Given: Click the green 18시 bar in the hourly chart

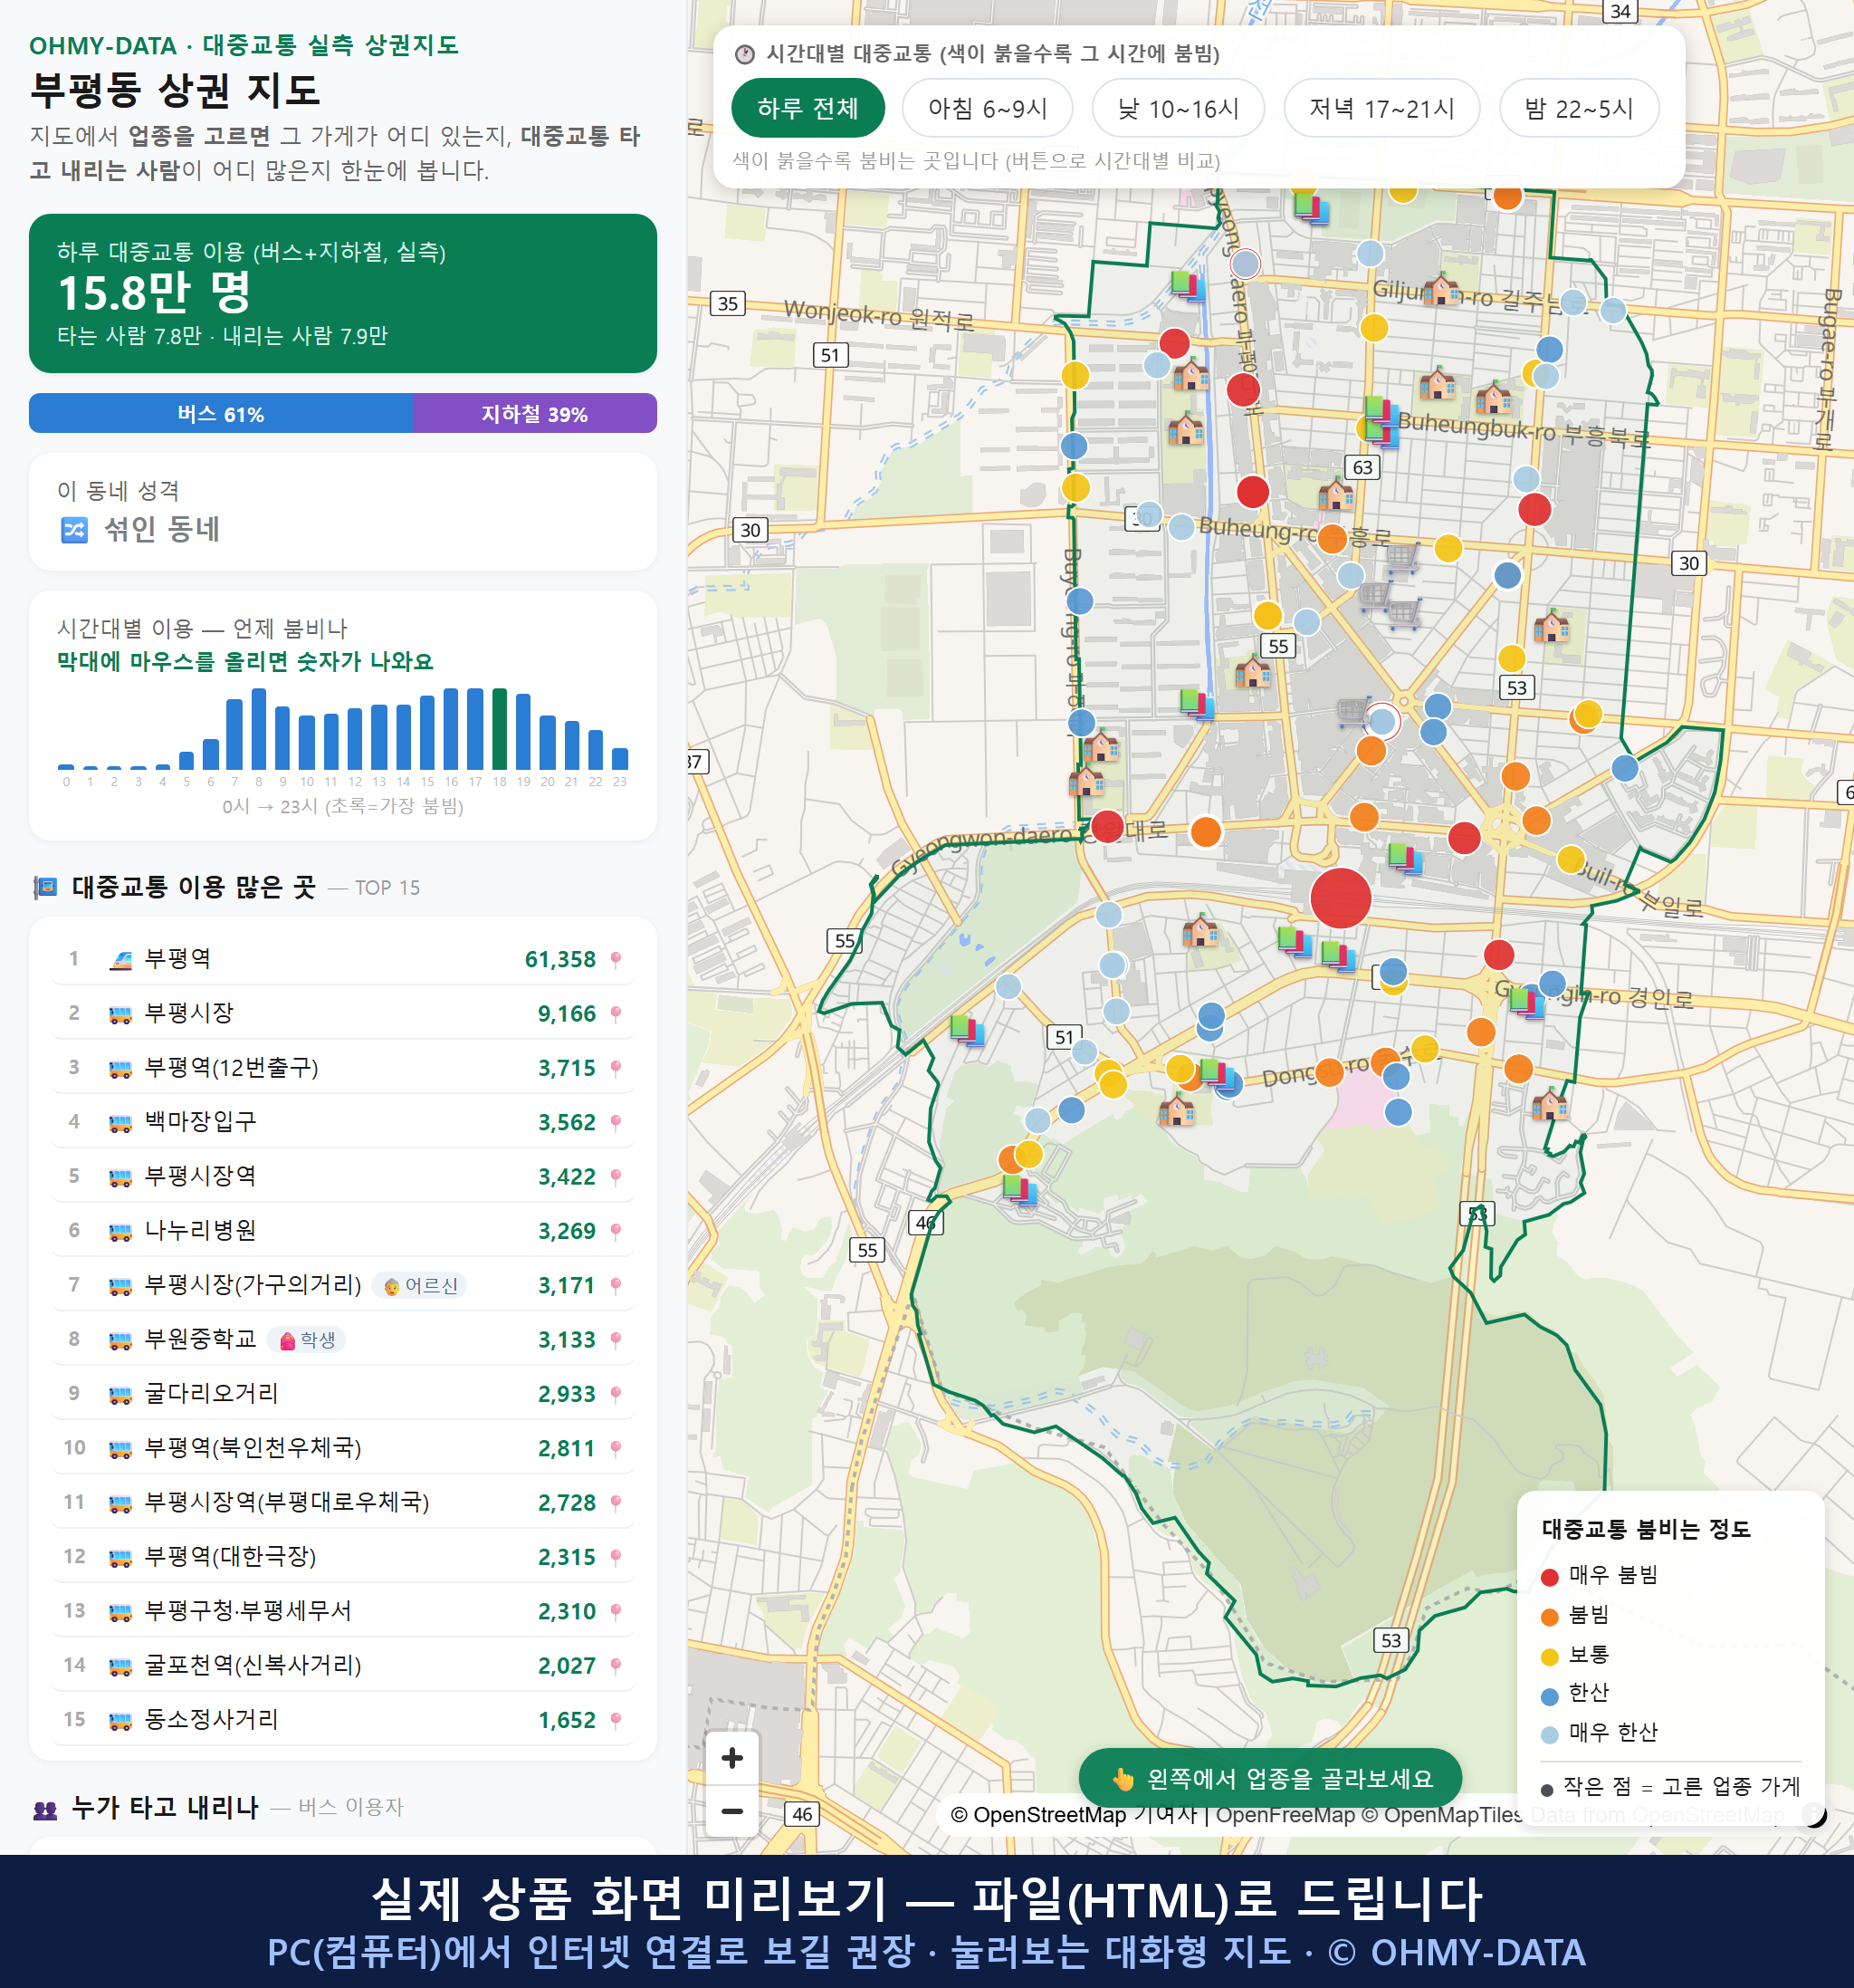Looking at the screenshot, I should [499, 729].
